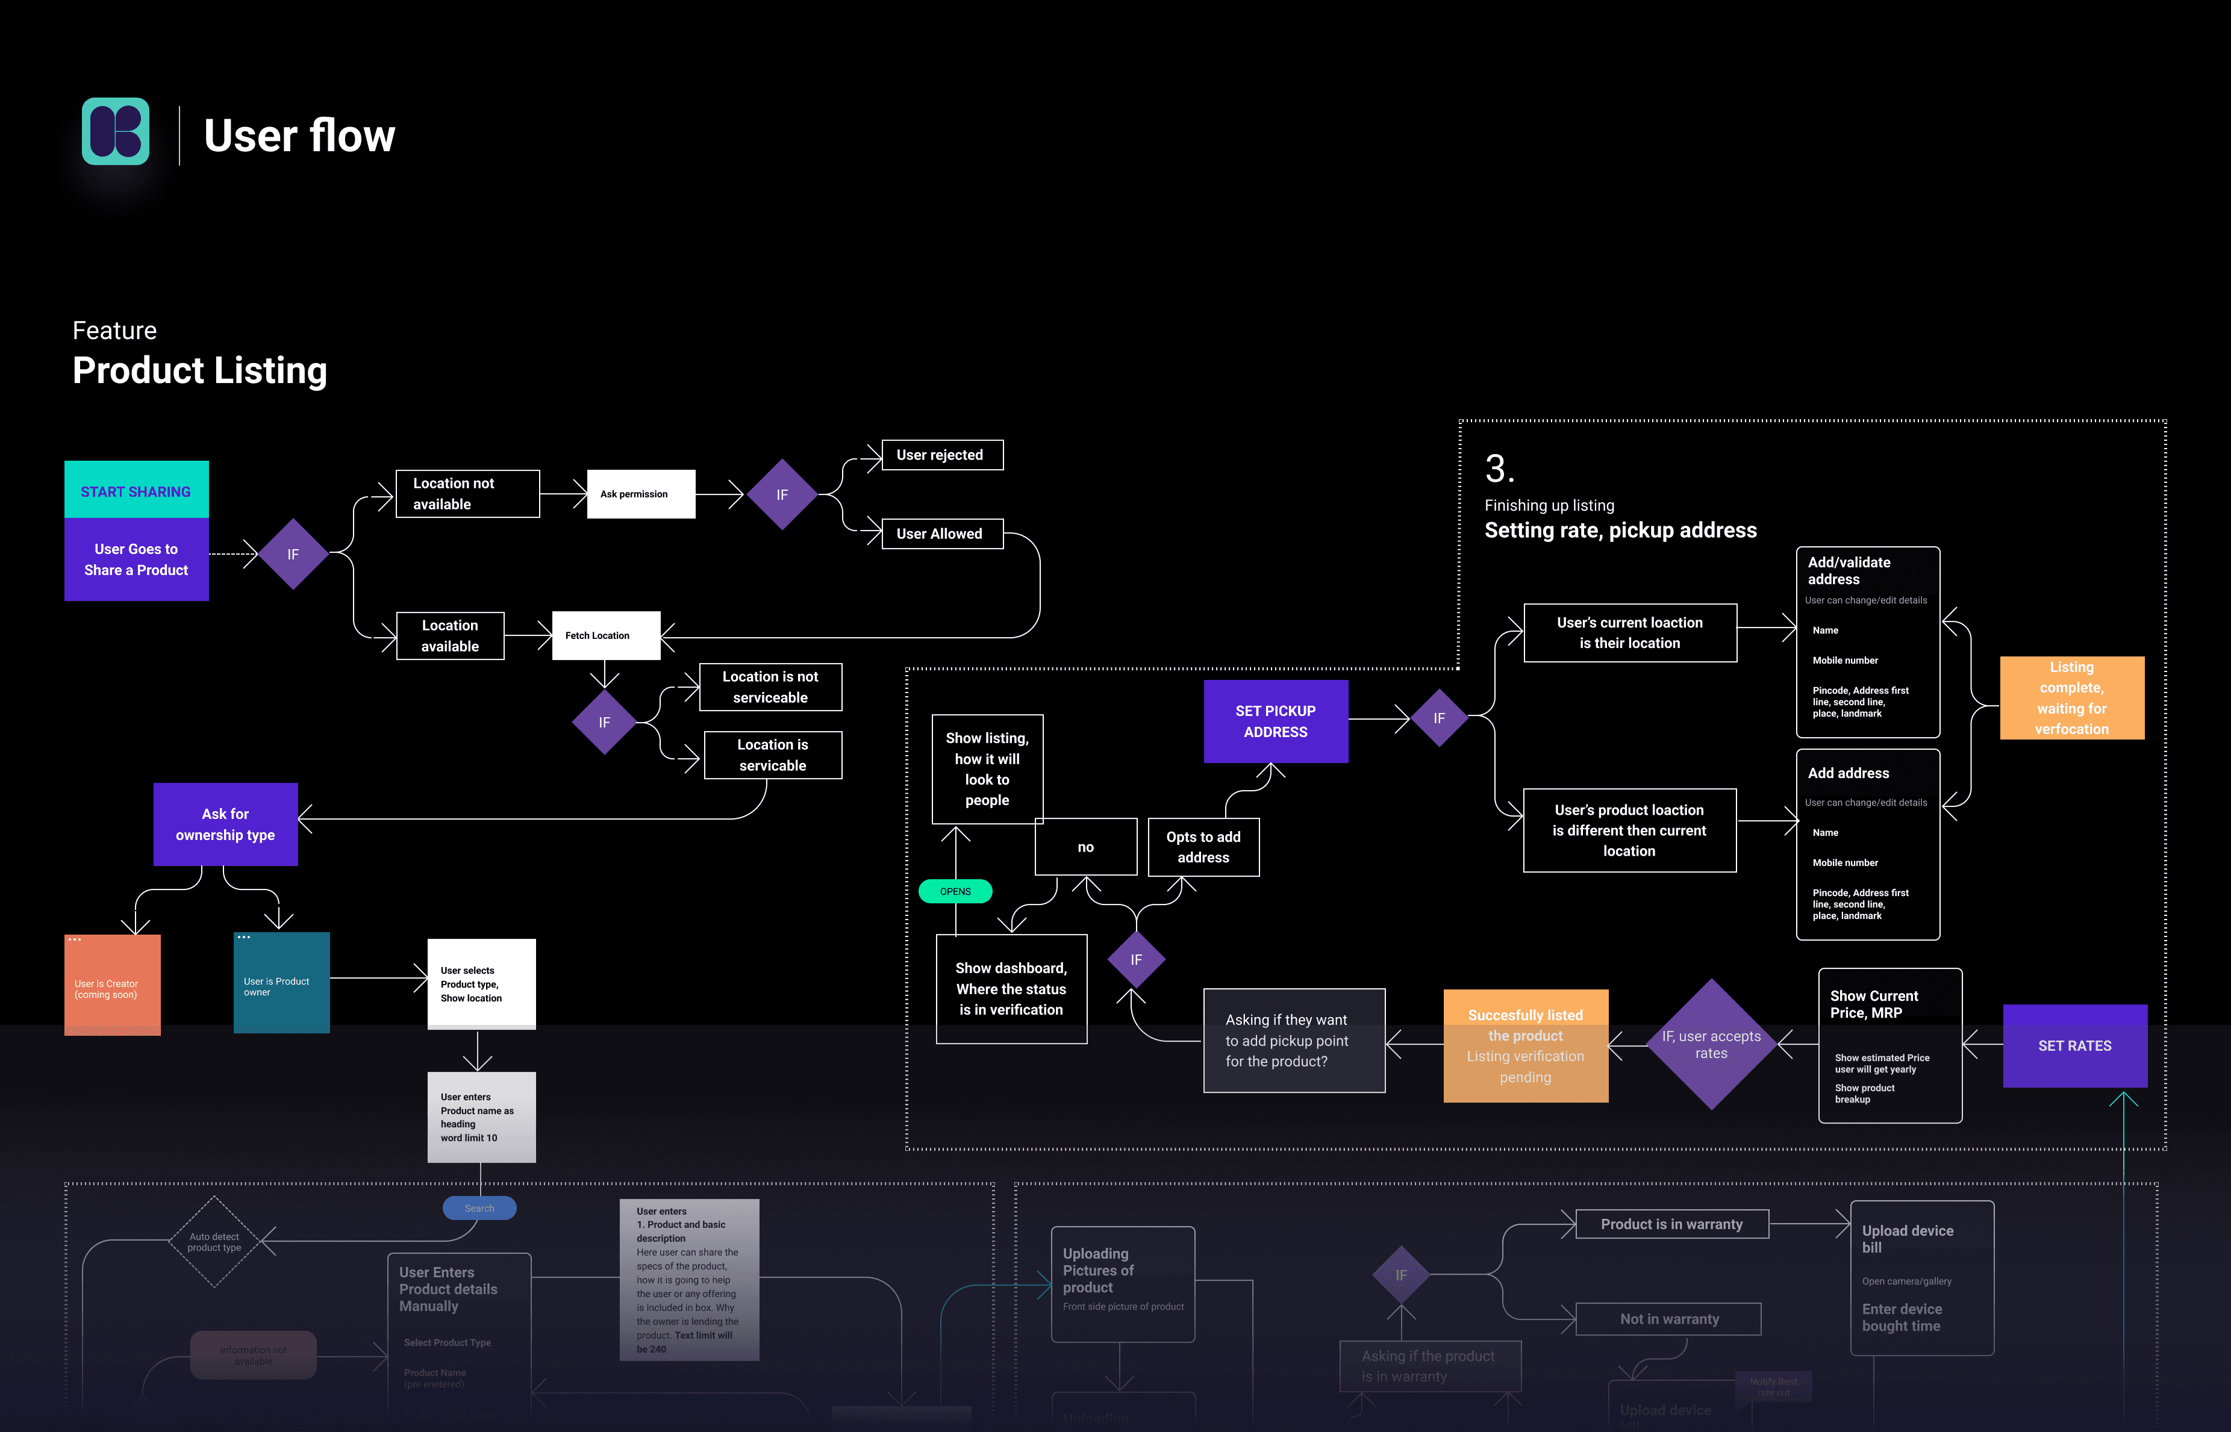The height and width of the screenshot is (1432, 2231).
Task: Click the IF diamond after User Goes to Share
Action: point(293,554)
